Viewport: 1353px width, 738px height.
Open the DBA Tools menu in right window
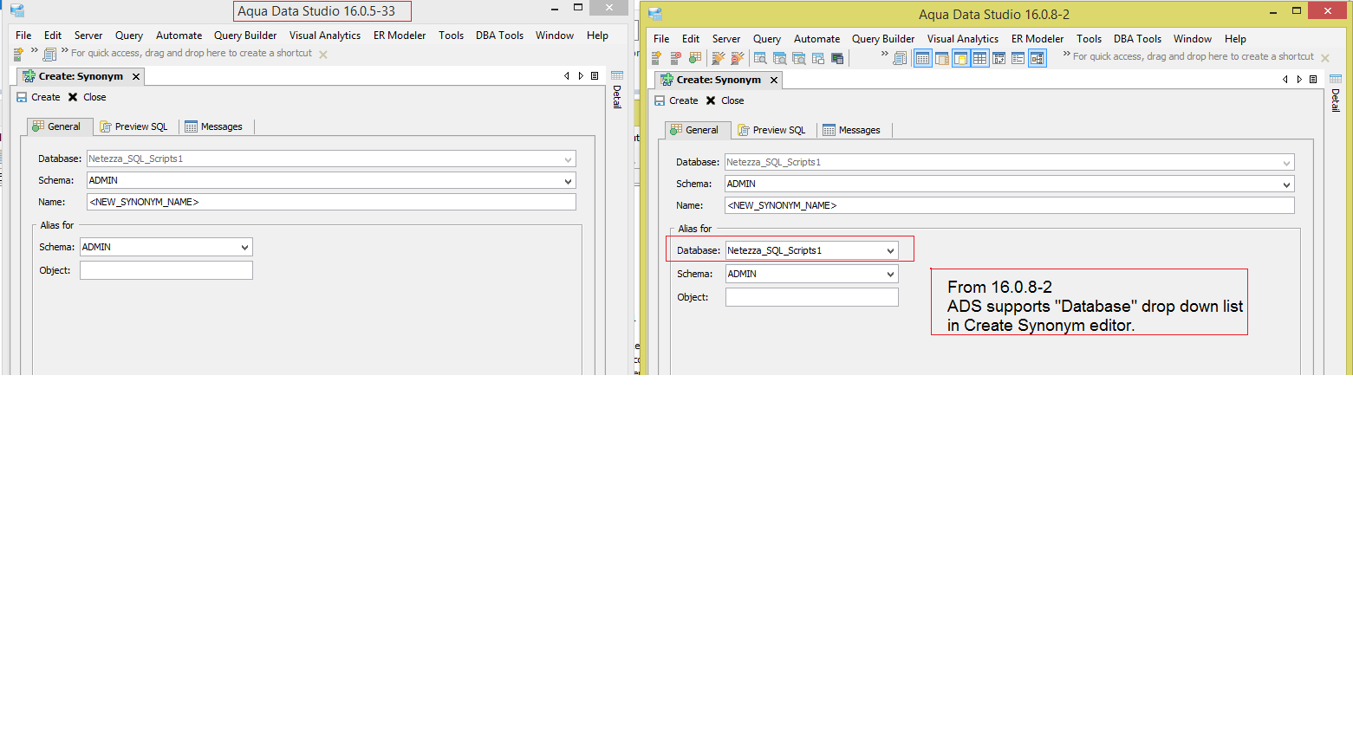click(1137, 39)
